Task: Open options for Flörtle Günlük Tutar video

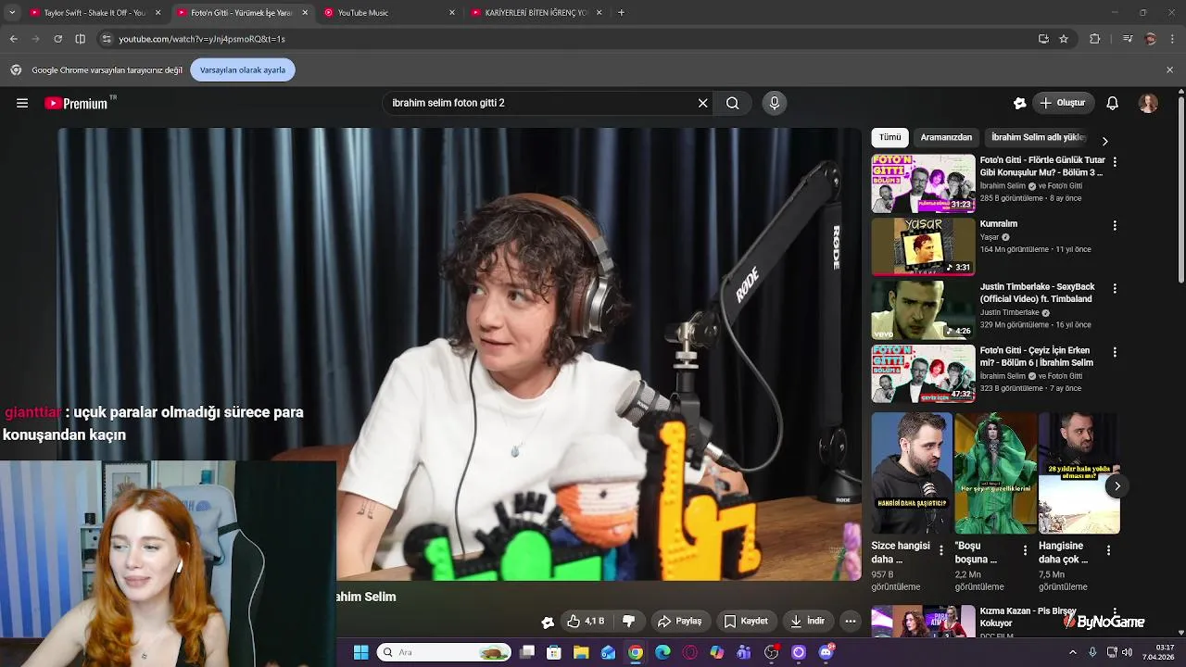Action: [x=1115, y=162]
